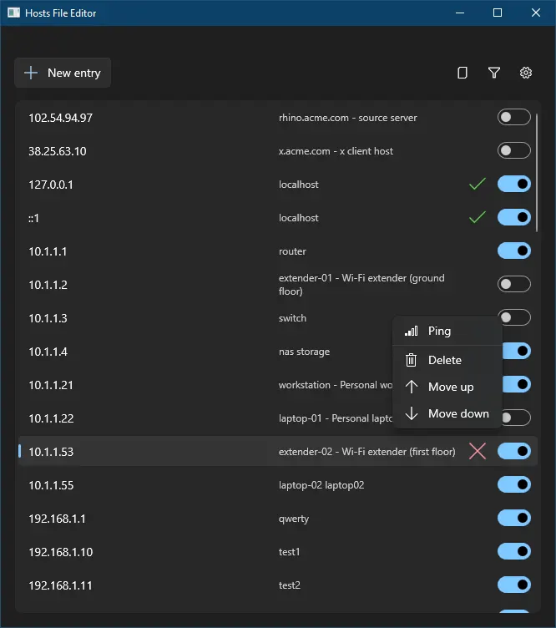The width and height of the screenshot is (556, 628).
Task: Click the 'laptop-02 laptop02' host text
Action: (x=321, y=485)
